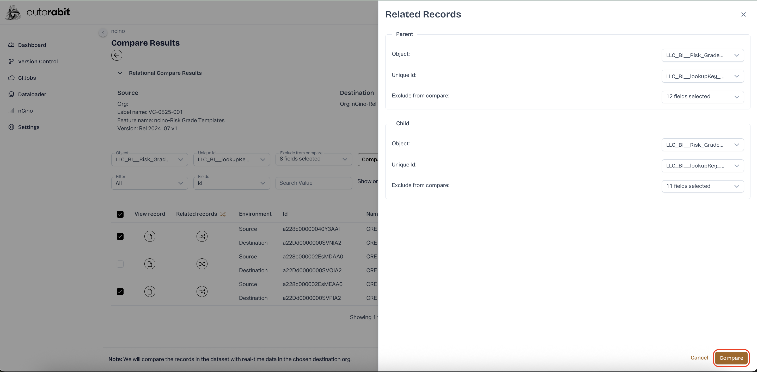The height and width of the screenshot is (372, 757).
Task: Go to Version Control menu item
Action: [38, 61]
